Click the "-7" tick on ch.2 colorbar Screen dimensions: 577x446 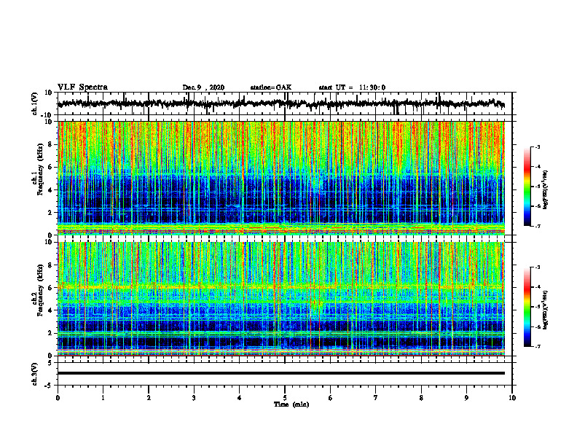pyautogui.click(x=538, y=347)
